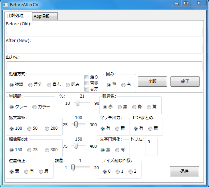Minimize the BeforeAfterCV window
Image resolution: width=209 pixels, height=187 pixels.
[x=177, y=3]
